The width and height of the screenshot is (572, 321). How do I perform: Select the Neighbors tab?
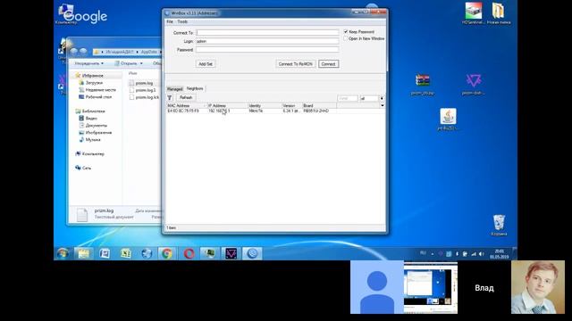[x=195, y=88]
